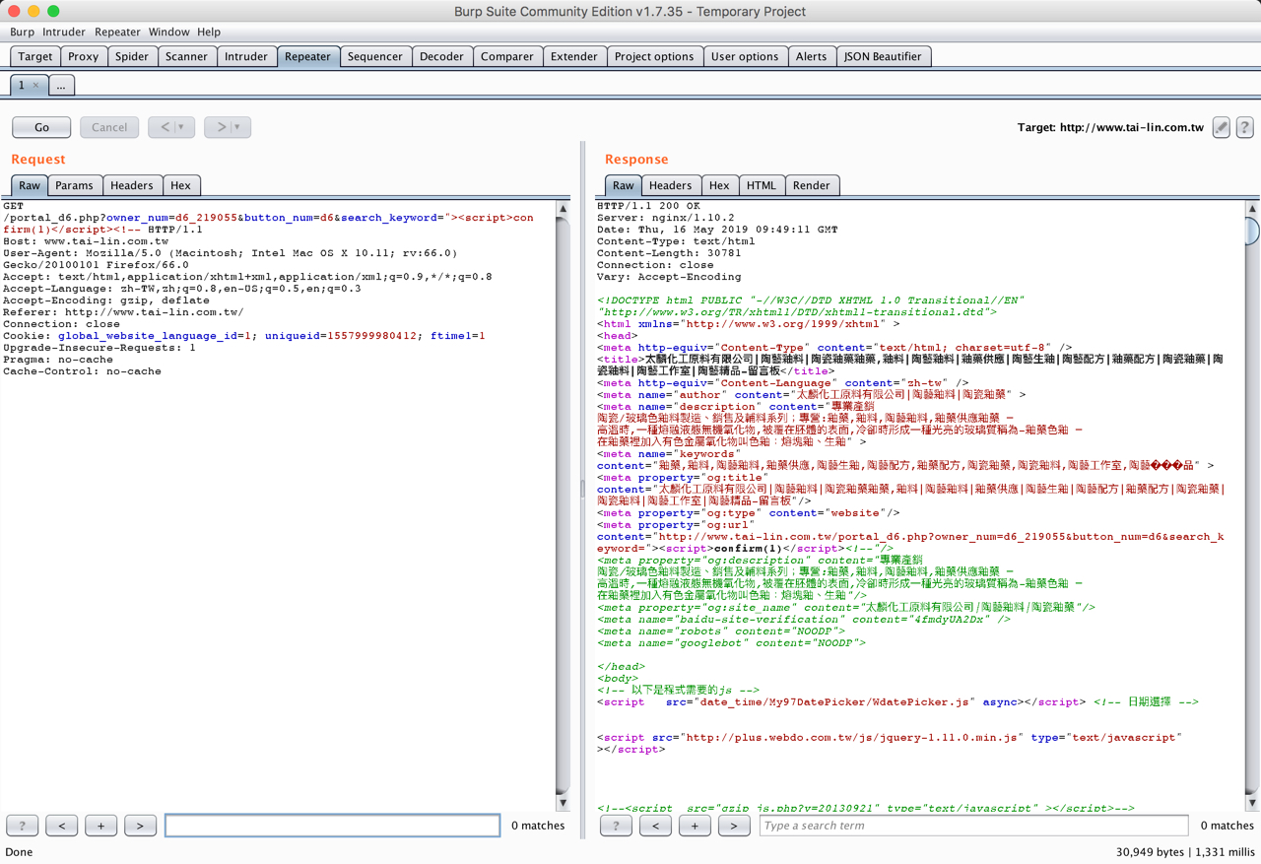Switch response view to HTML

762,185
